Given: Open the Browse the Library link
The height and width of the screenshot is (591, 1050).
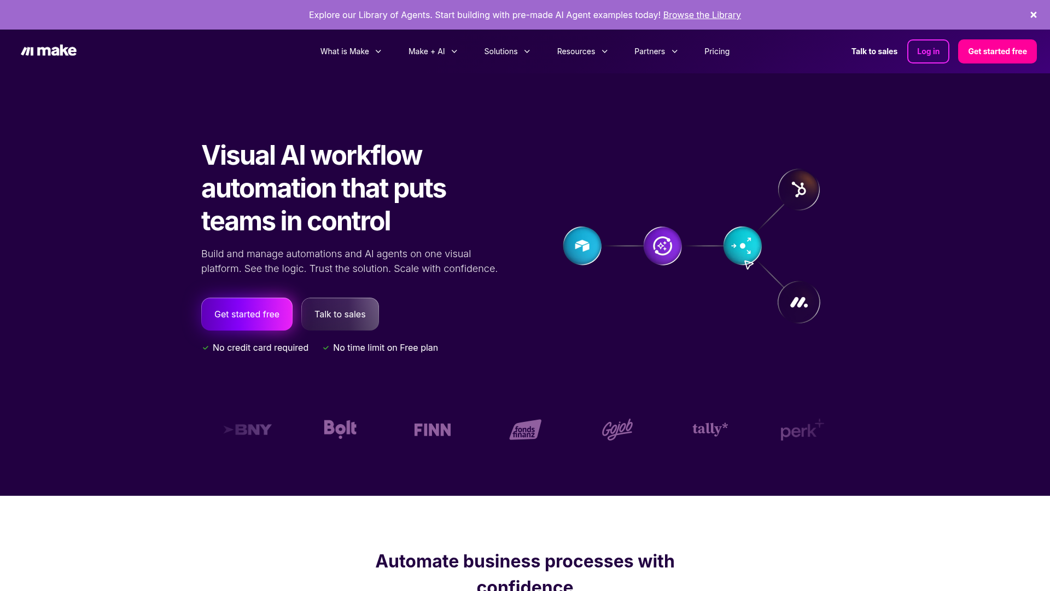Looking at the screenshot, I should click(x=702, y=15).
